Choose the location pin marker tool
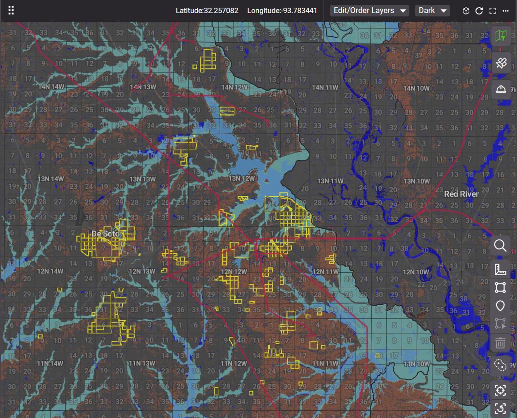The width and height of the screenshot is (517, 418). (x=501, y=306)
